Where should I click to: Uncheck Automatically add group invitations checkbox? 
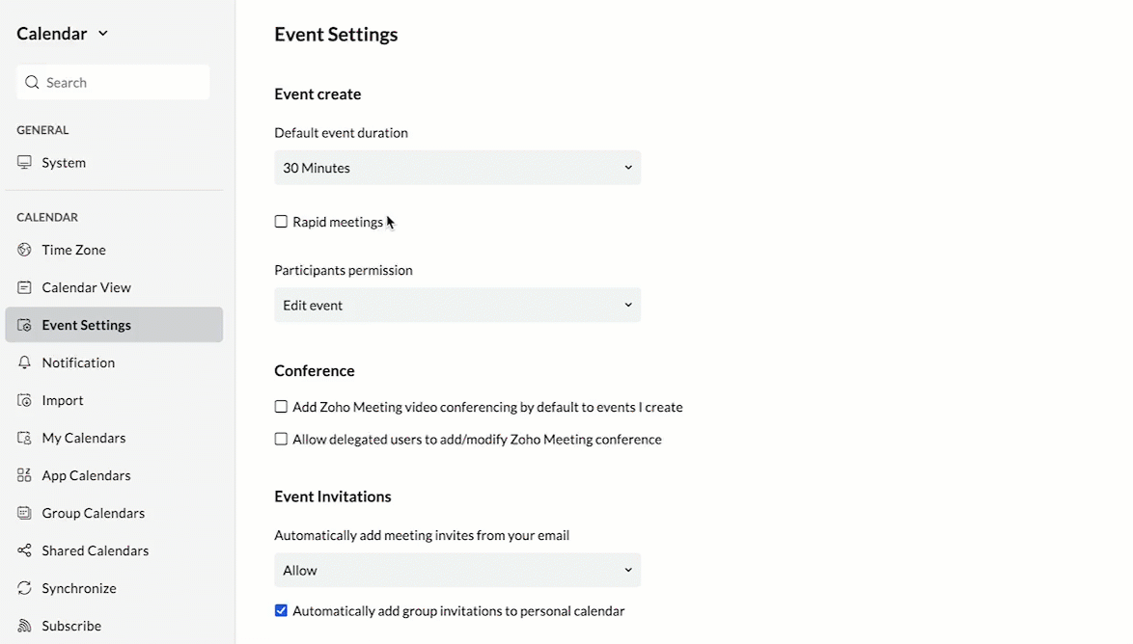click(281, 610)
